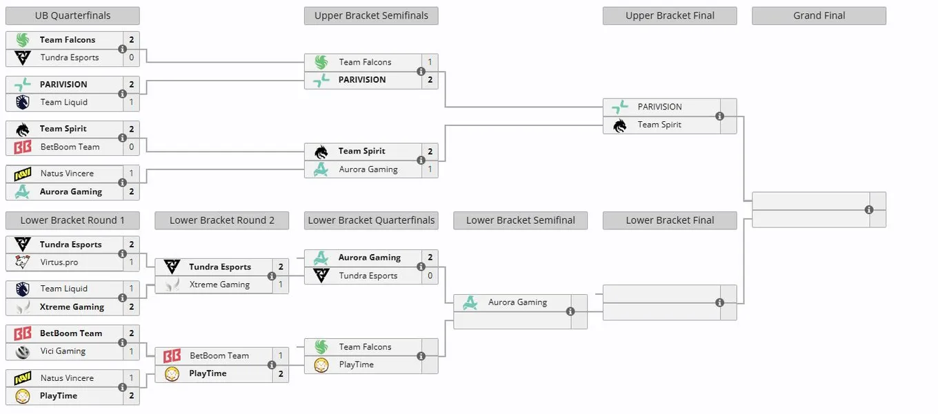
Task: Click PlayTime name in Lower Bracket Round 2
Action: (x=208, y=373)
